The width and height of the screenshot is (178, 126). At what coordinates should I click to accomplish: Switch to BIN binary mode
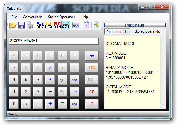(x=57, y=25)
